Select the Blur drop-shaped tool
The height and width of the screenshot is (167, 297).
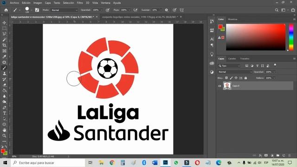tap(4, 96)
